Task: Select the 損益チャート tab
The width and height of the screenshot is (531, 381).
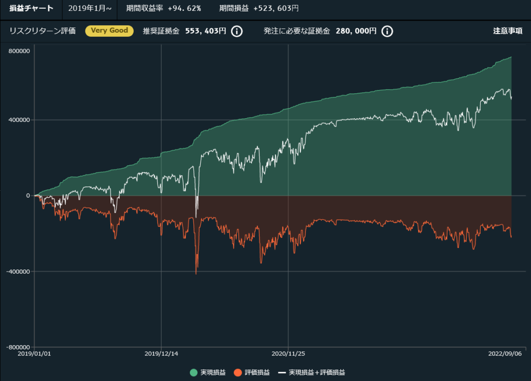Action: coord(31,8)
